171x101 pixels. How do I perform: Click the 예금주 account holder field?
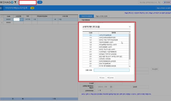coord(140,87)
